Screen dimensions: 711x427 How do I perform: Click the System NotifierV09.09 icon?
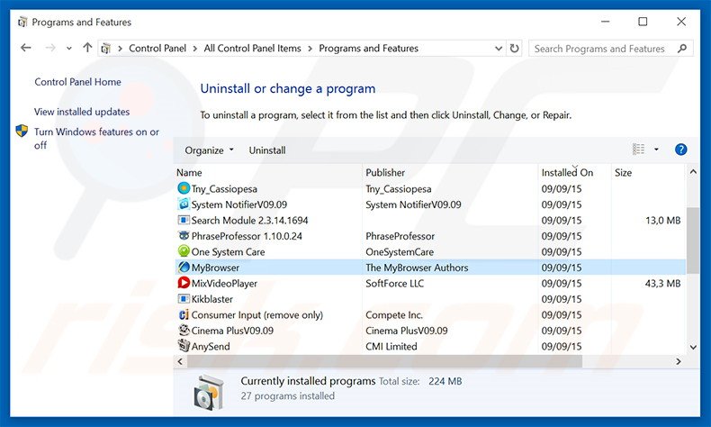(x=184, y=204)
